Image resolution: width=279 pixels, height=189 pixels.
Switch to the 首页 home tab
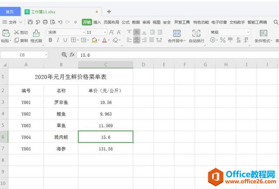click(10, 12)
